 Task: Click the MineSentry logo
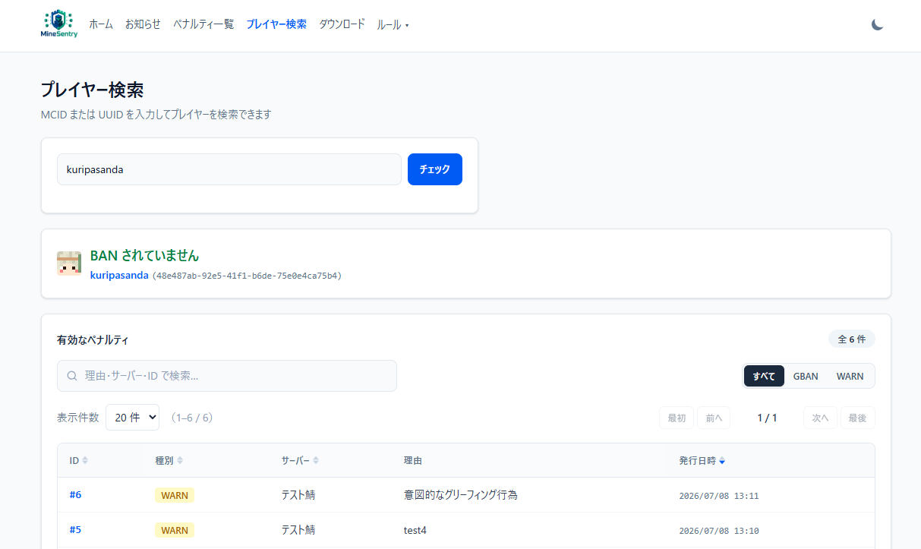click(59, 24)
